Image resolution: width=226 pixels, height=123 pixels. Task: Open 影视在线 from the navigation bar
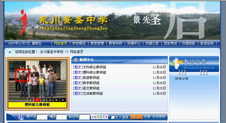207,43
